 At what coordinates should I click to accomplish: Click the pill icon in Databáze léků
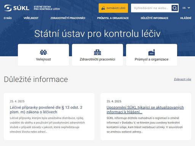(103, 8)
